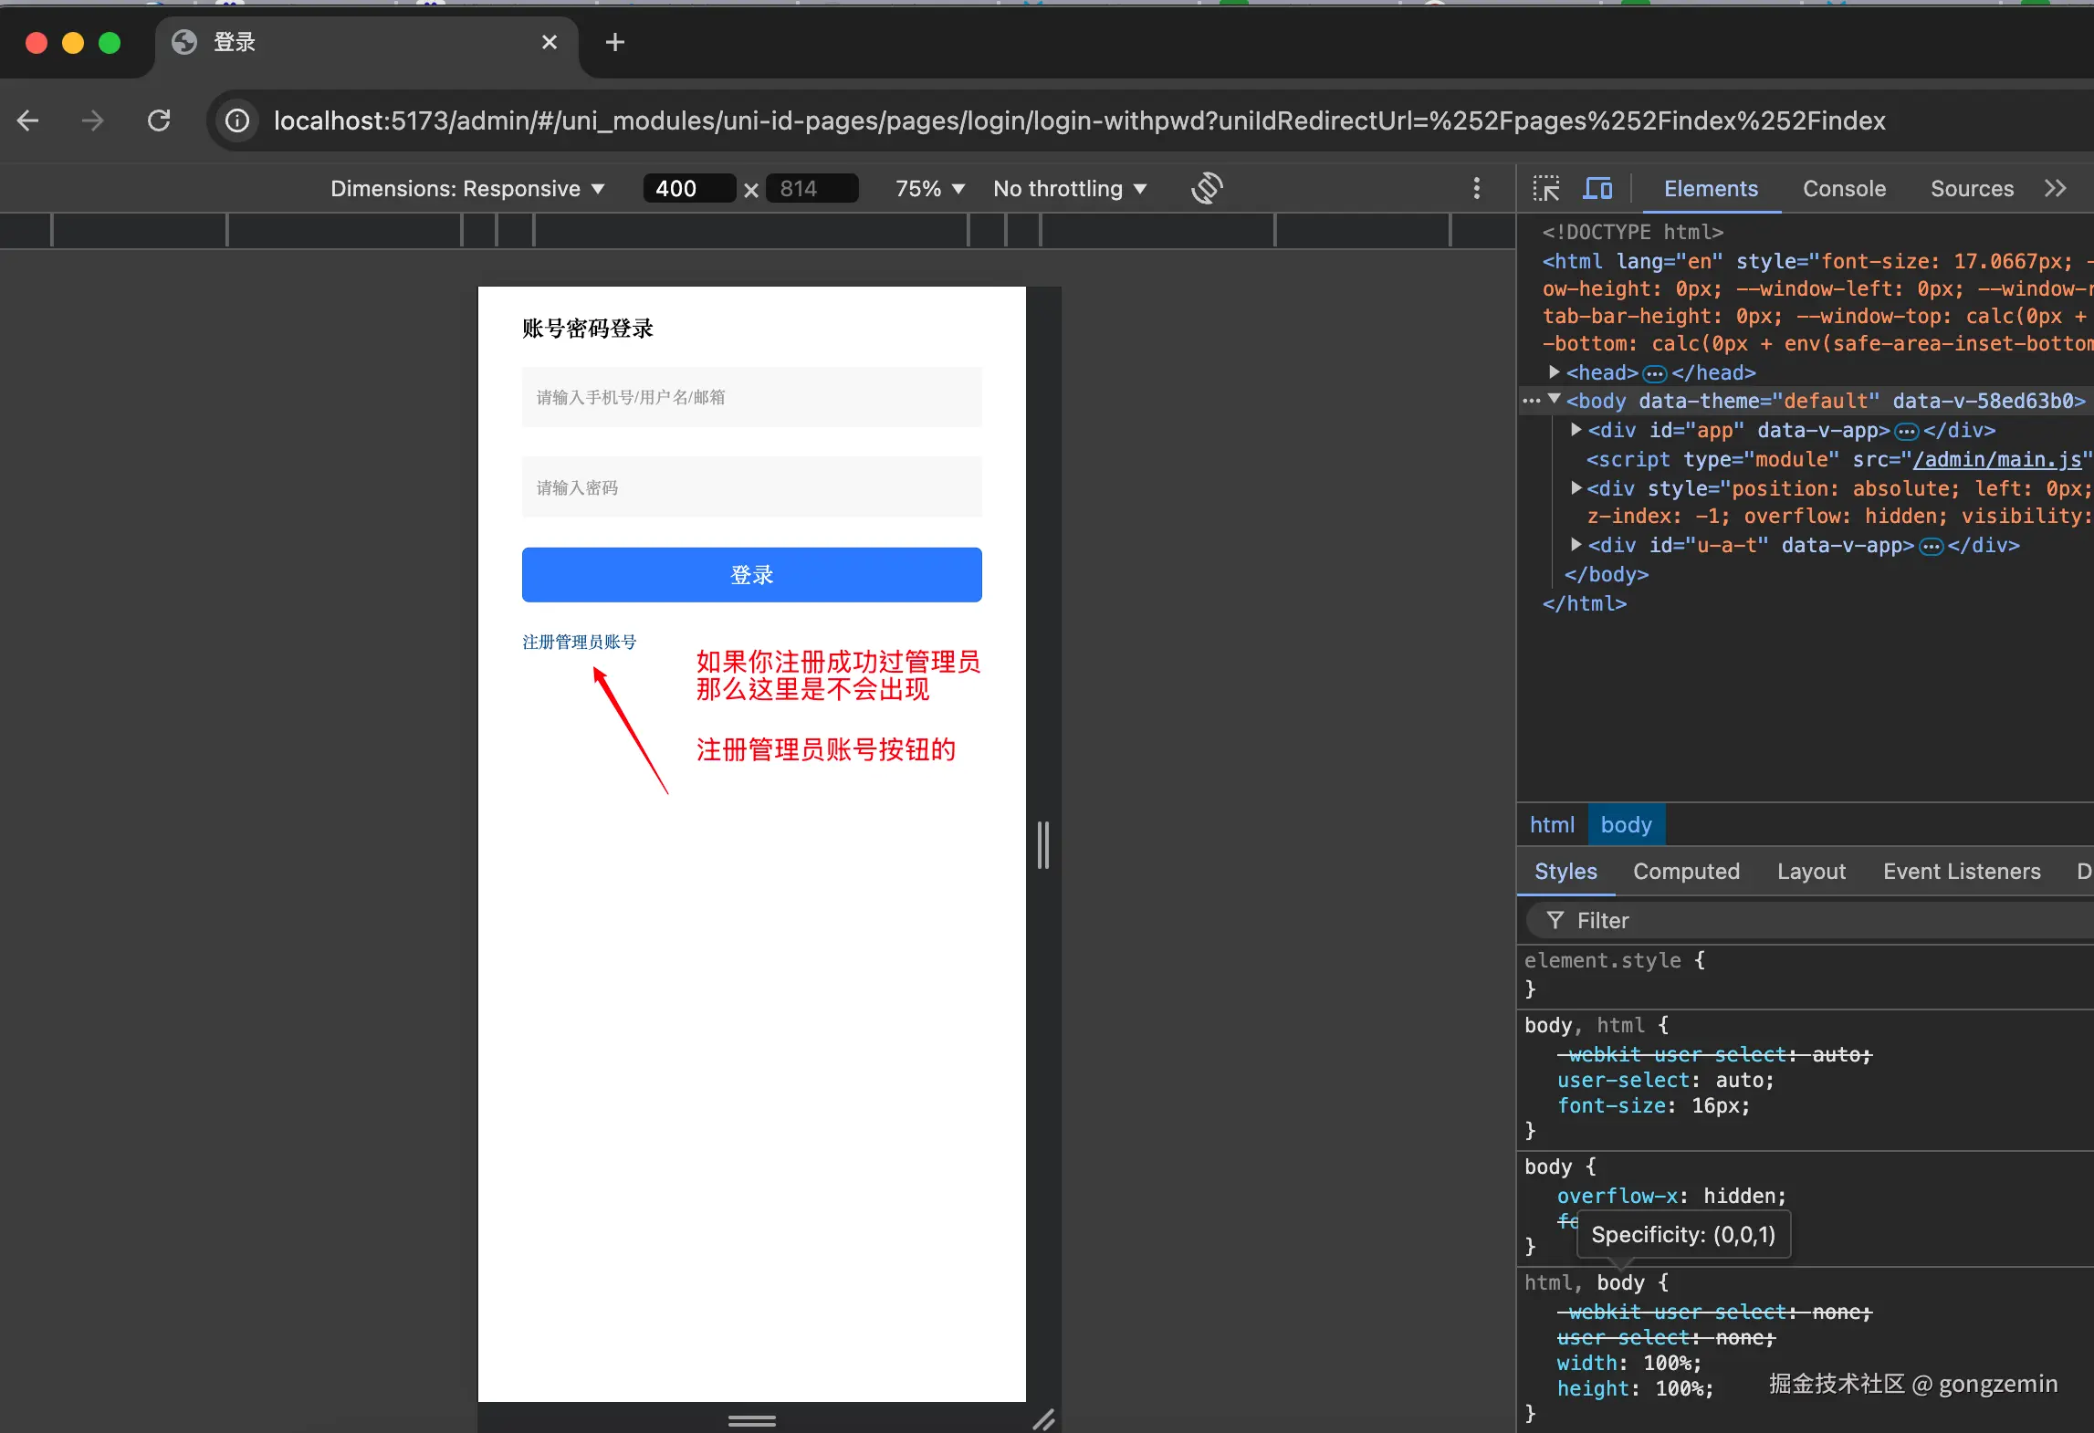2094x1433 pixels.
Task: Click the inspect element picker icon
Action: pos(1545,189)
